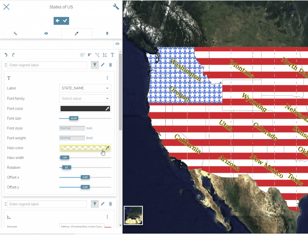Click the Texas label on the map

point(296,179)
